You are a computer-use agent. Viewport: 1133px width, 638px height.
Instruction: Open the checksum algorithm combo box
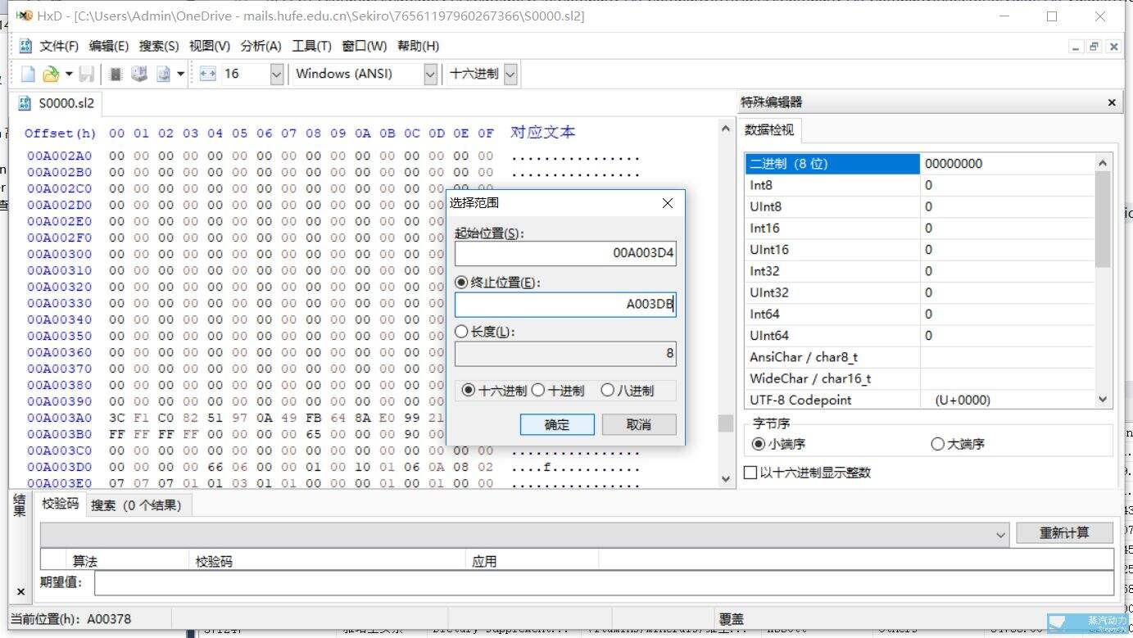tap(525, 534)
